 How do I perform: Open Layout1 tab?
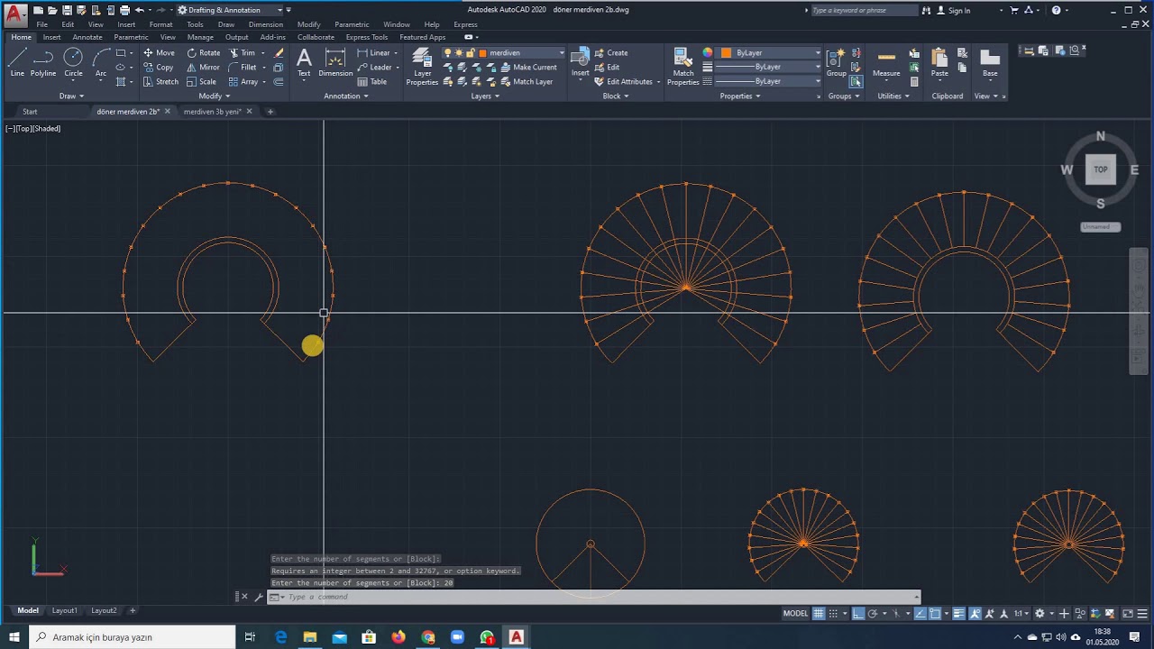(x=64, y=610)
